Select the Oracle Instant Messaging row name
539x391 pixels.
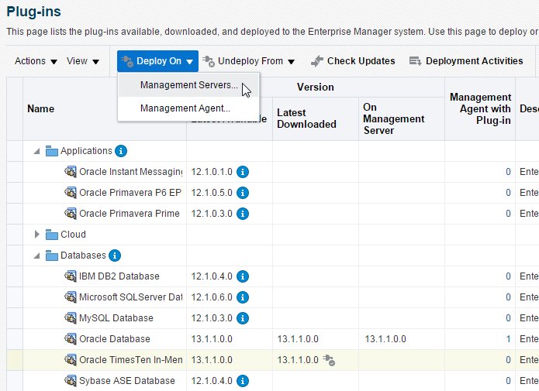[x=130, y=172]
